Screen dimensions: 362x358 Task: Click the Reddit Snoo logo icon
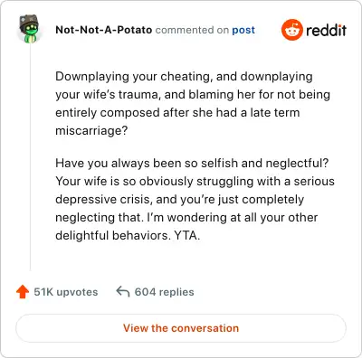click(x=291, y=30)
